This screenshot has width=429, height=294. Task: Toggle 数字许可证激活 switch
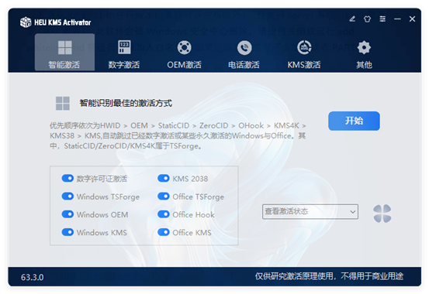(x=67, y=178)
